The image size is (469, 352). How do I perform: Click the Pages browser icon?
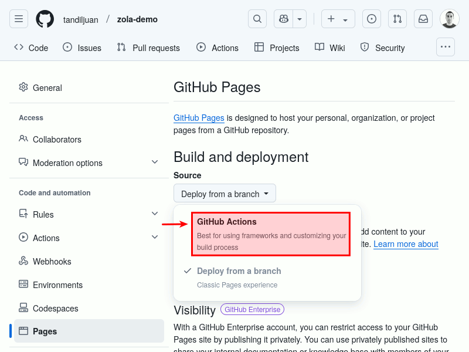coord(23,331)
